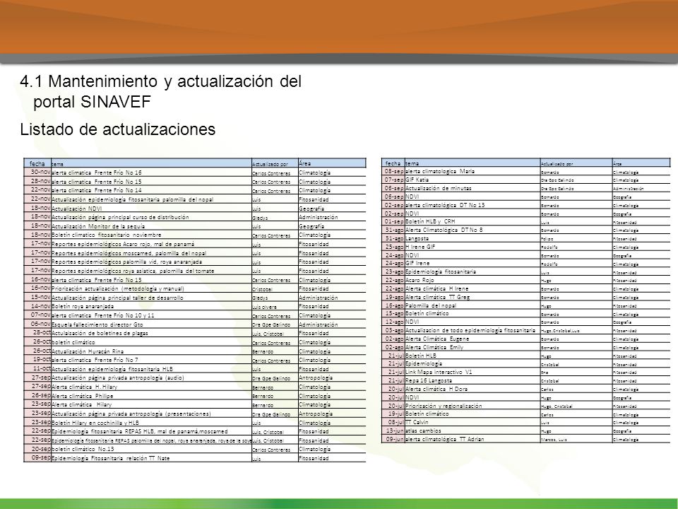Select 'Reportes epidemiológicos roya asiatica, palomilla del tomate'
678x509 pixels.
pos(133,271)
